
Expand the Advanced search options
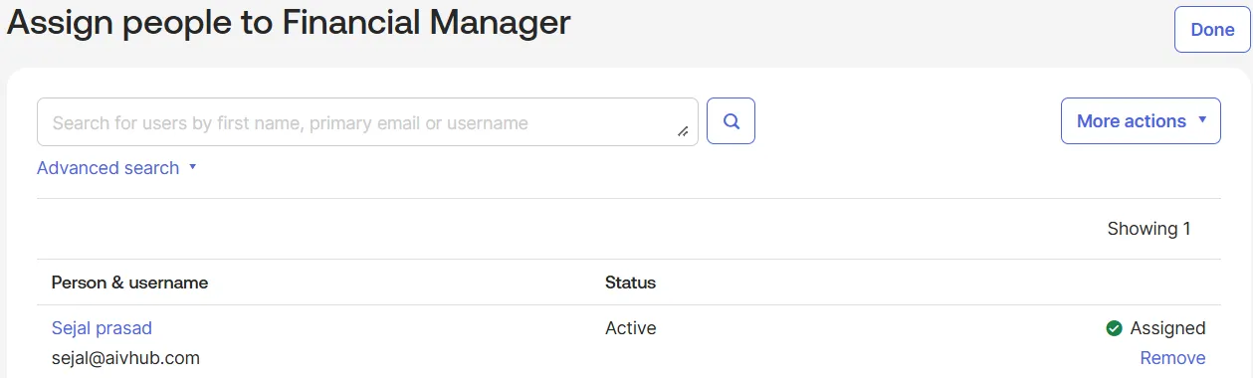(116, 168)
